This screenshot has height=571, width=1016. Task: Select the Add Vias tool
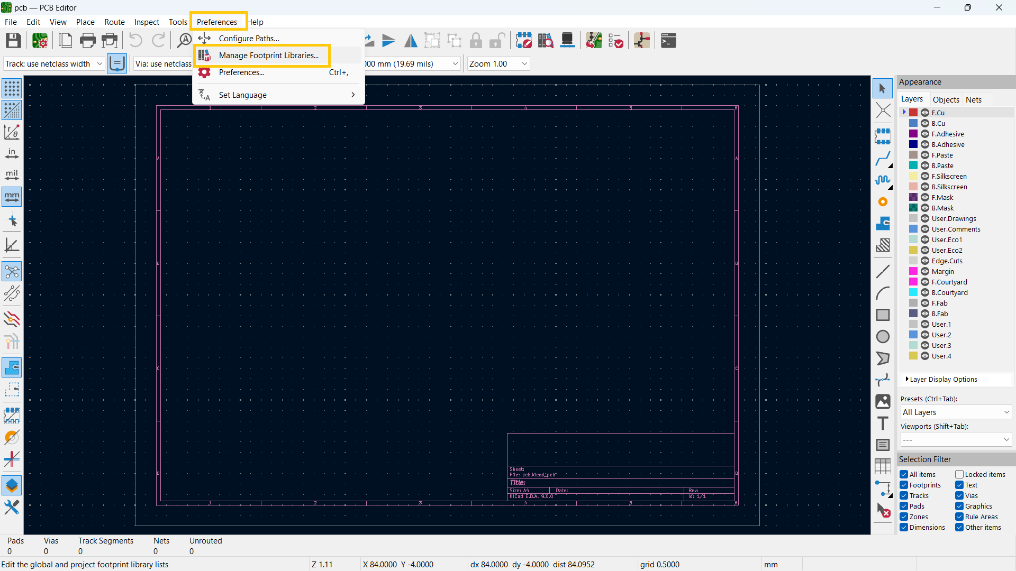pos(883,202)
